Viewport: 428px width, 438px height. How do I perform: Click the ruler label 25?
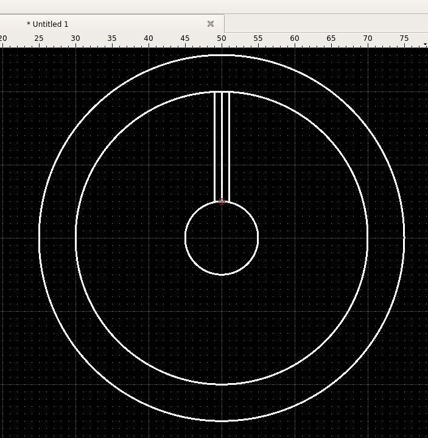[x=39, y=38]
